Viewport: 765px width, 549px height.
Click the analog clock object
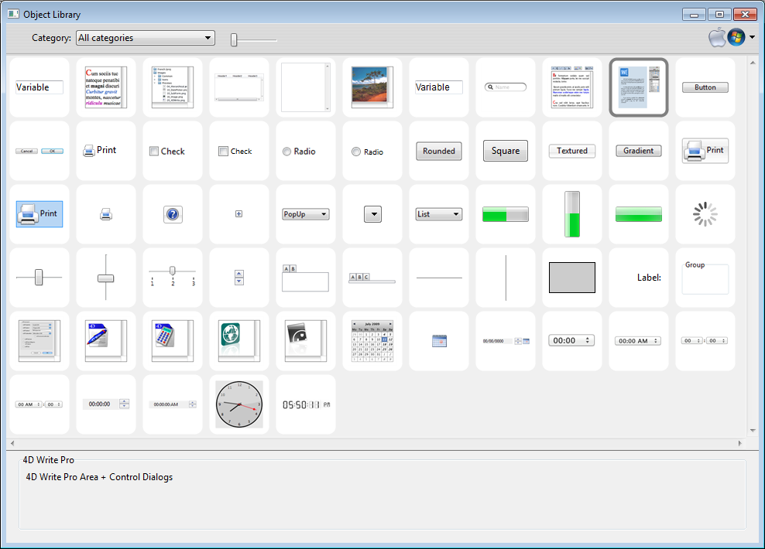(x=239, y=404)
